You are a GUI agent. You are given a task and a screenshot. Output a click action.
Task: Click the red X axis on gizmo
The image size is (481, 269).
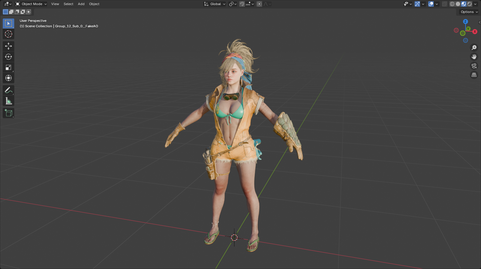[475, 32]
